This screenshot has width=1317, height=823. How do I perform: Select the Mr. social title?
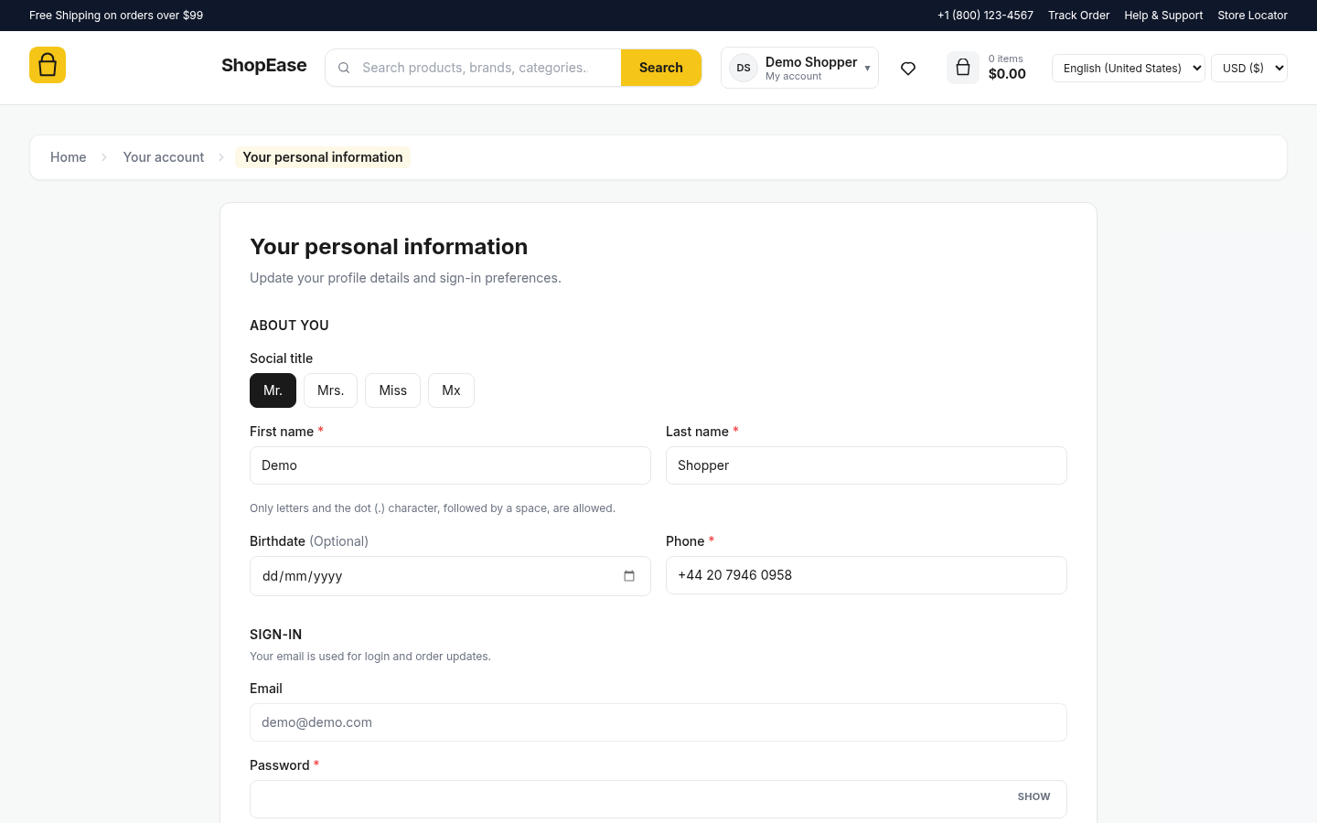(273, 390)
